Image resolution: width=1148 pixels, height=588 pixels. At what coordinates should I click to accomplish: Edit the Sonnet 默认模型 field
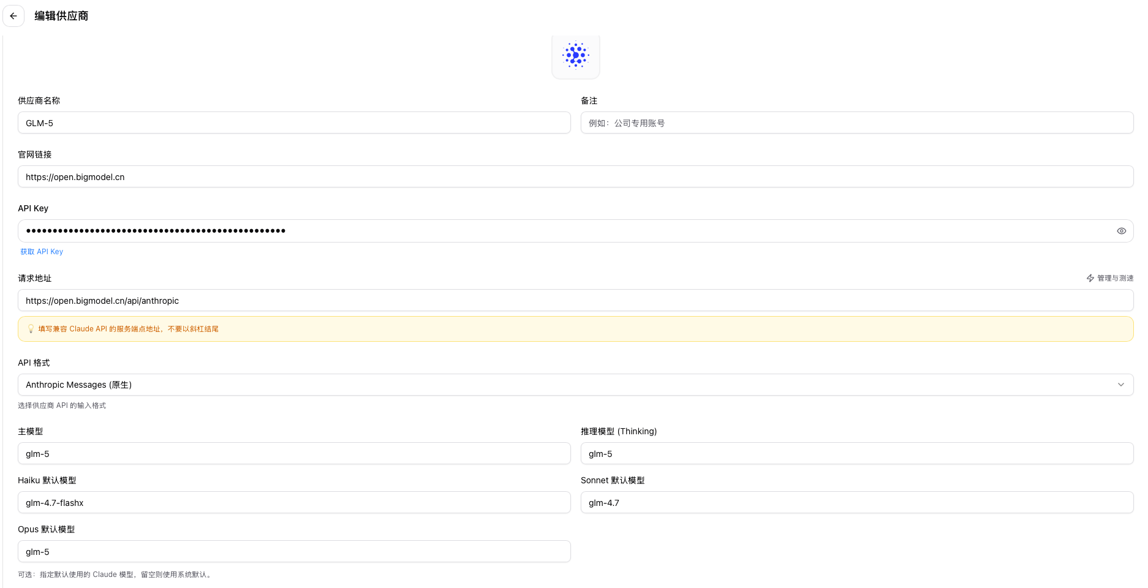pyautogui.click(x=856, y=503)
